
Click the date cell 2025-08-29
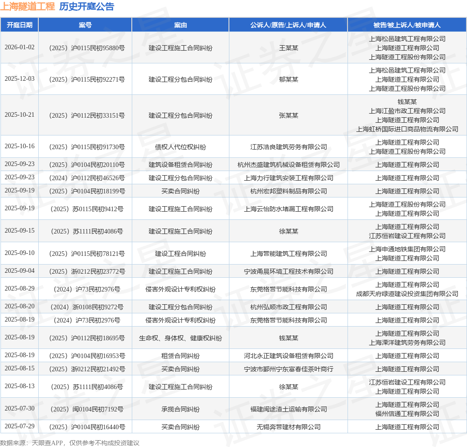pyautogui.click(x=19, y=289)
